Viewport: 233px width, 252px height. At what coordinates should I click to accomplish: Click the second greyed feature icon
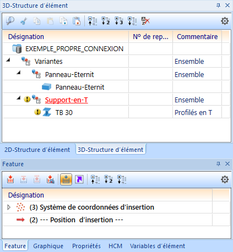[24, 179]
